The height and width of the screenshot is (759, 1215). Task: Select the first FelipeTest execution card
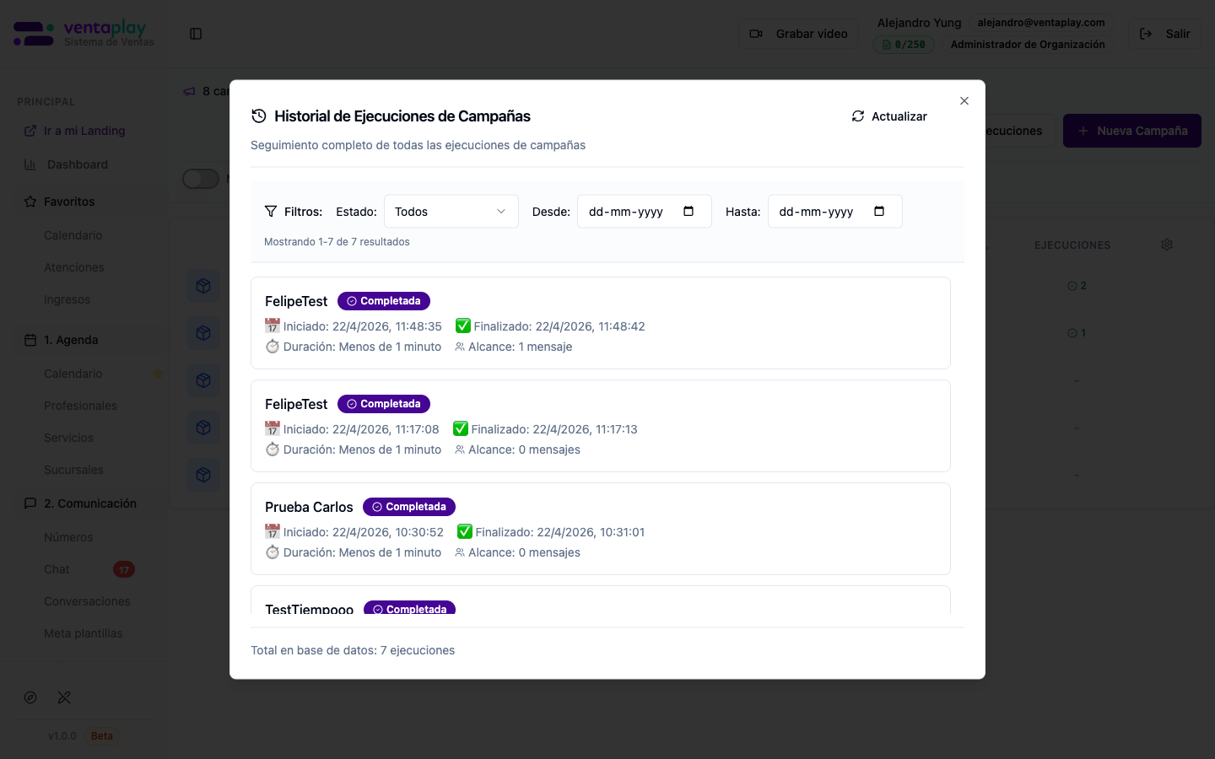tap(600, 323)
